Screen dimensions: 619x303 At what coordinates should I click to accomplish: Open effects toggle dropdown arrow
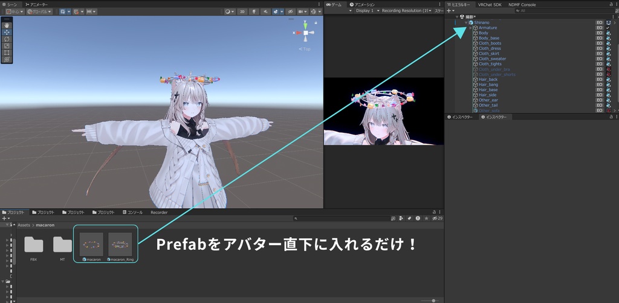[282, 11]
